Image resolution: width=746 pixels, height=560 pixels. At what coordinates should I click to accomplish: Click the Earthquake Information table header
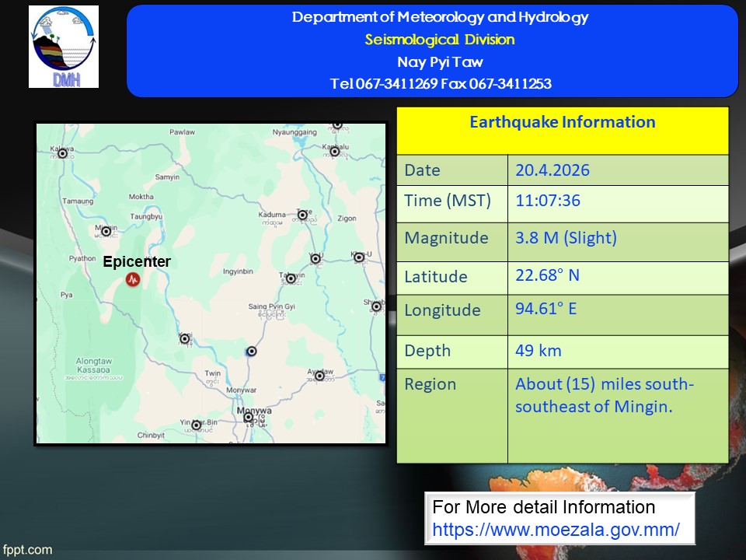pos(562,122)
